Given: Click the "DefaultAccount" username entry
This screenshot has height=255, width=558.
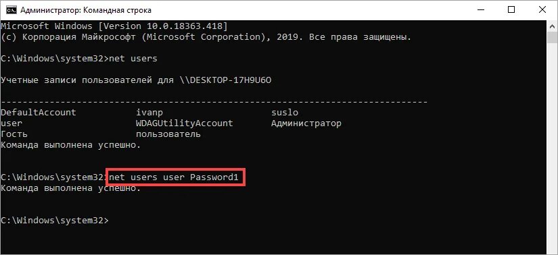Looking at the screenshot, I should click(39, 113).
